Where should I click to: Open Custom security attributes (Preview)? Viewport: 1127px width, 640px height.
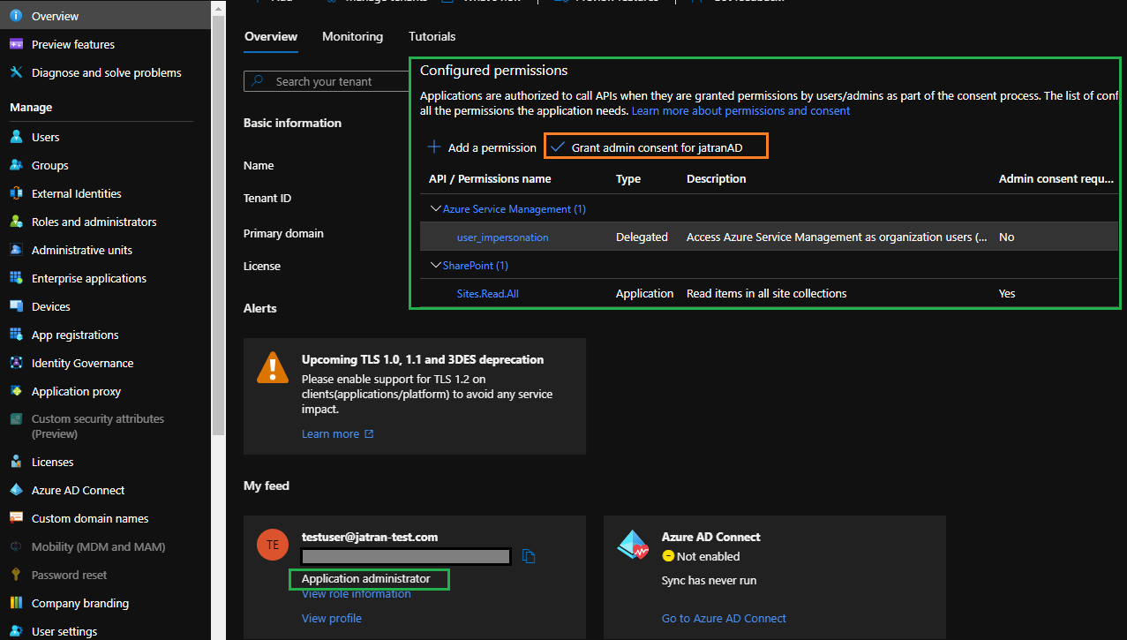pyautogui.click(x=97, y=426)
